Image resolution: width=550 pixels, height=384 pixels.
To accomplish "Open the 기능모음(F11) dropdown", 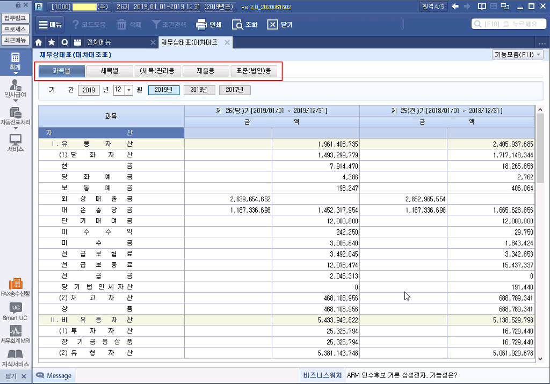I will [x=517, y=55].
